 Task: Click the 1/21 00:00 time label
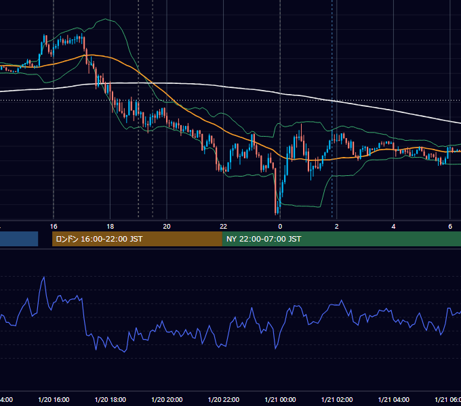click(x=280, y=399)
